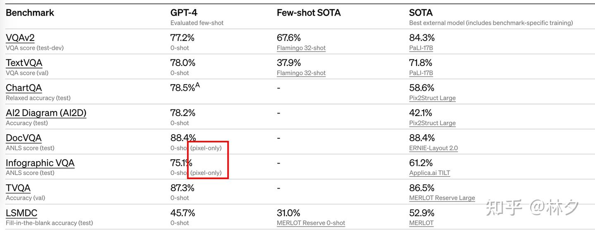Viewport: 595px width, 232px height.
Task: Open the VQAv2 benchmark link
Action: pyautogui.click(x=20, y=38)
